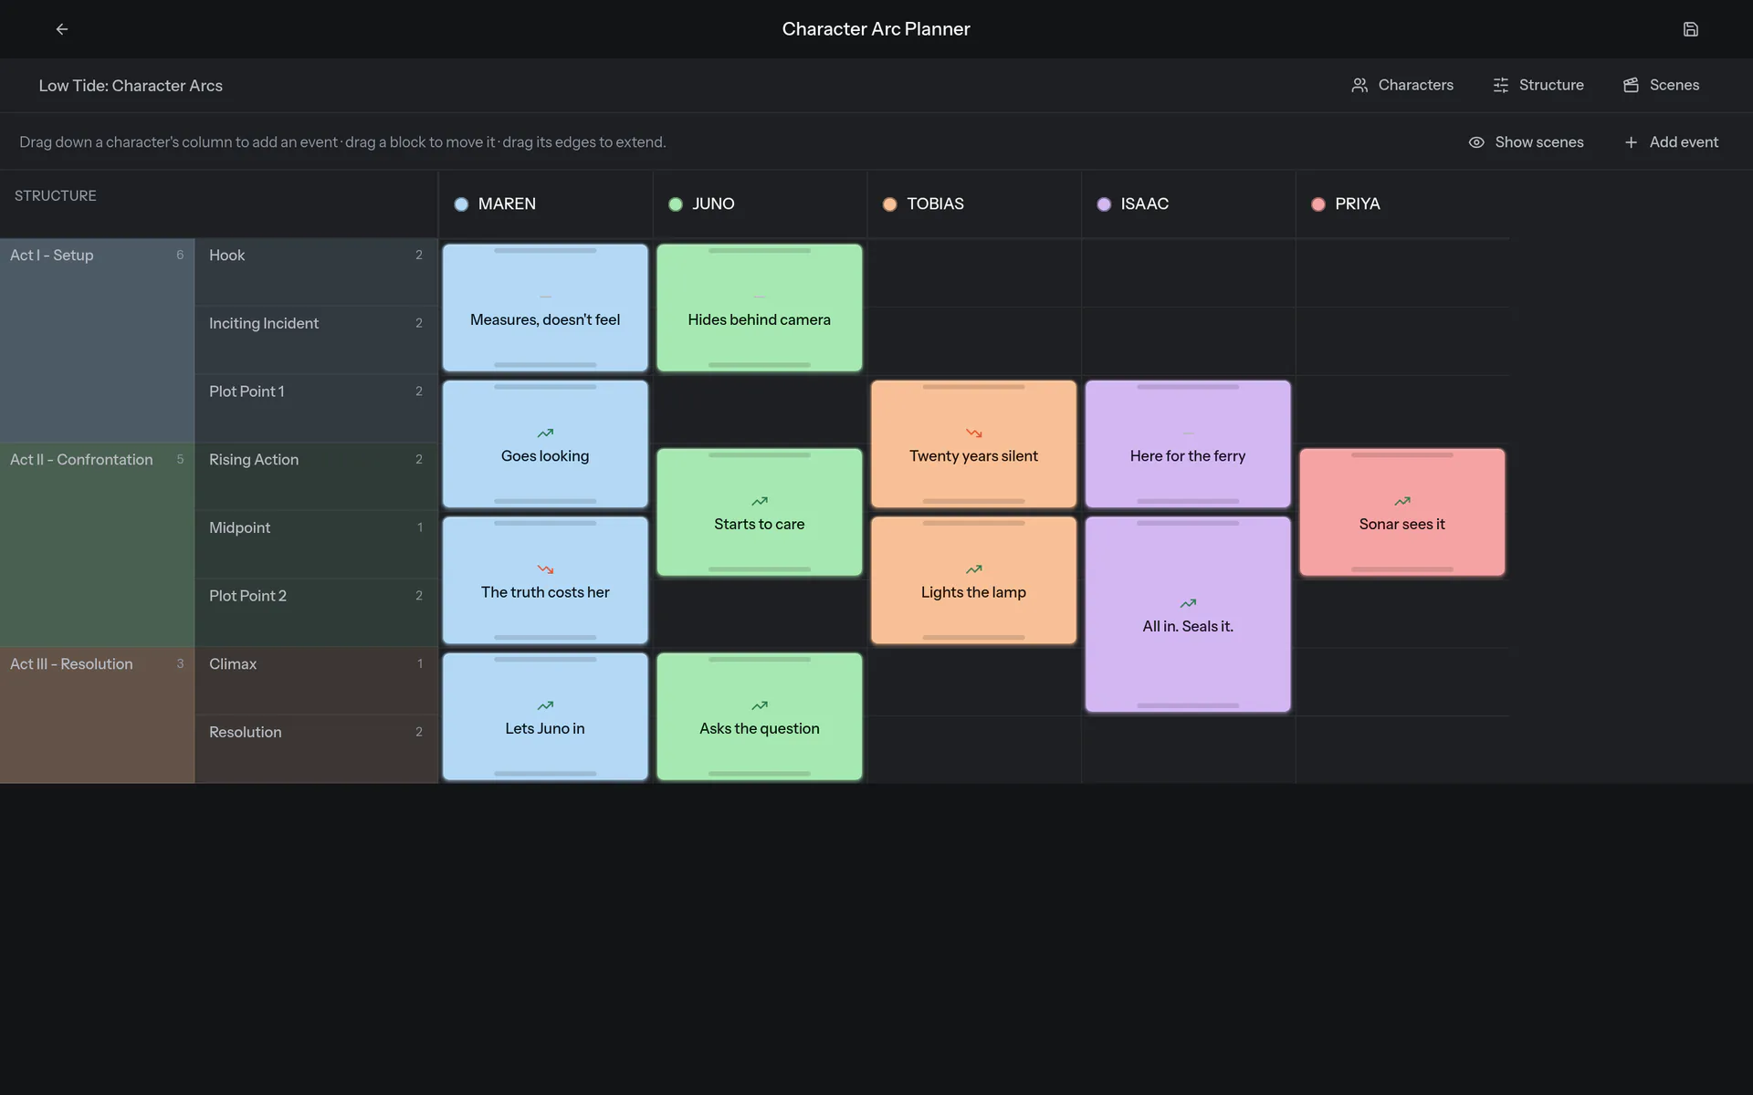The image size is (1753, 1095).
Task: Click the PRIYA column header
Action: pos(1402,204)
